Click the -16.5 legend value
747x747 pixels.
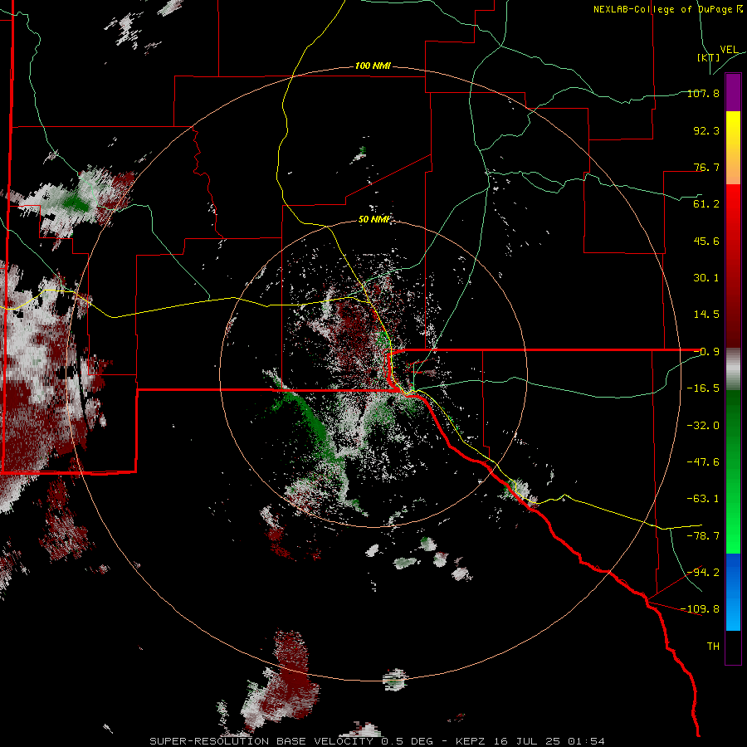point(703,388)
